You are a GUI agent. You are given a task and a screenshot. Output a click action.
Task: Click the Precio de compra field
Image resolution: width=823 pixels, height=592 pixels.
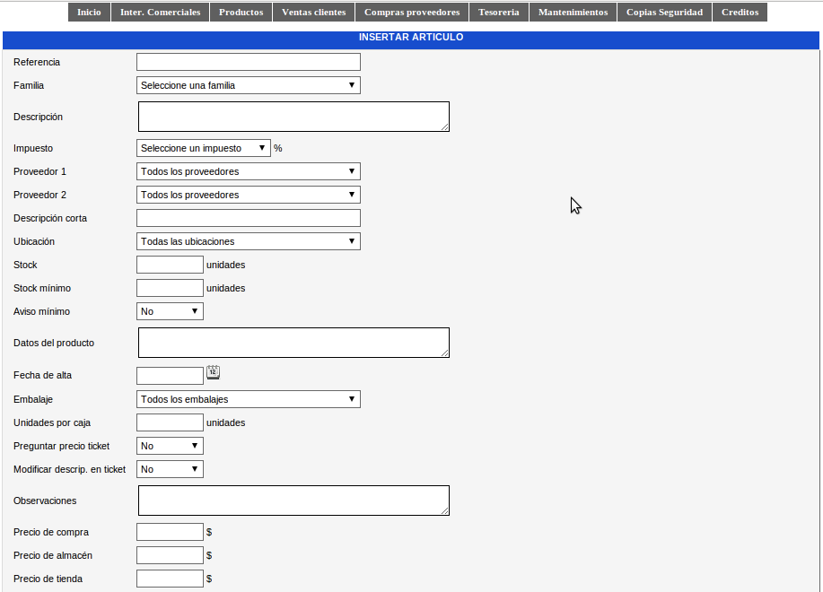pyautogui.click(x=169, y=531)
